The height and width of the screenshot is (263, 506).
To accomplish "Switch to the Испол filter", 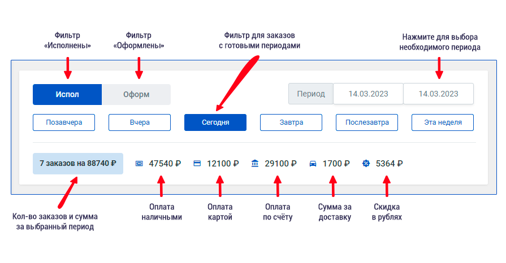I will (x=67, y=94).
